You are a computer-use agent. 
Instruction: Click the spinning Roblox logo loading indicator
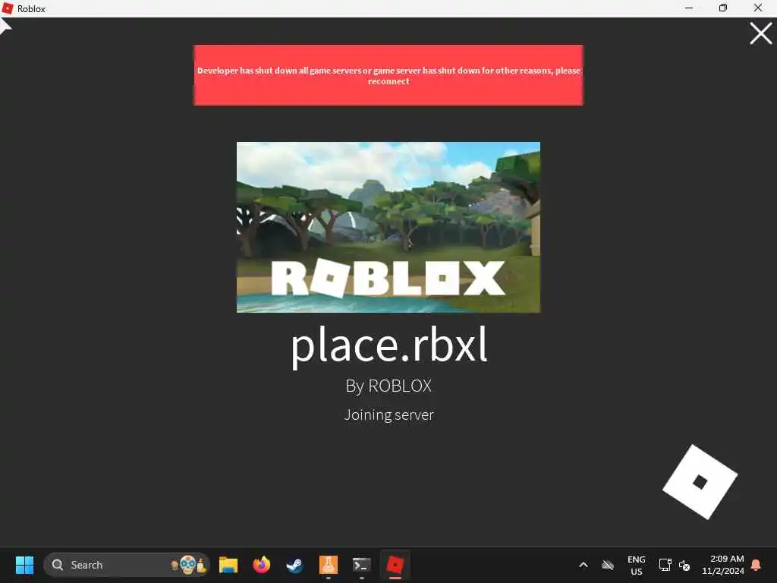[700, 482]
